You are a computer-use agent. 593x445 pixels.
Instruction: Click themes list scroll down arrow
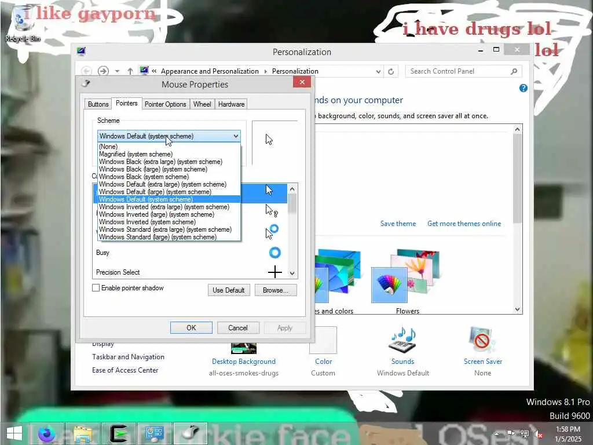pos(517,309)
